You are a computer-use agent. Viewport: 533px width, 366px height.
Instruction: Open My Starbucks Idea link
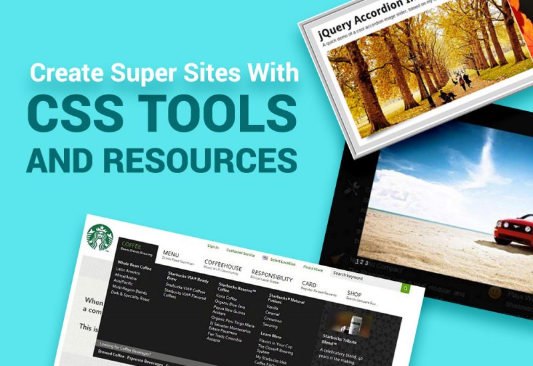pos(271,359)
